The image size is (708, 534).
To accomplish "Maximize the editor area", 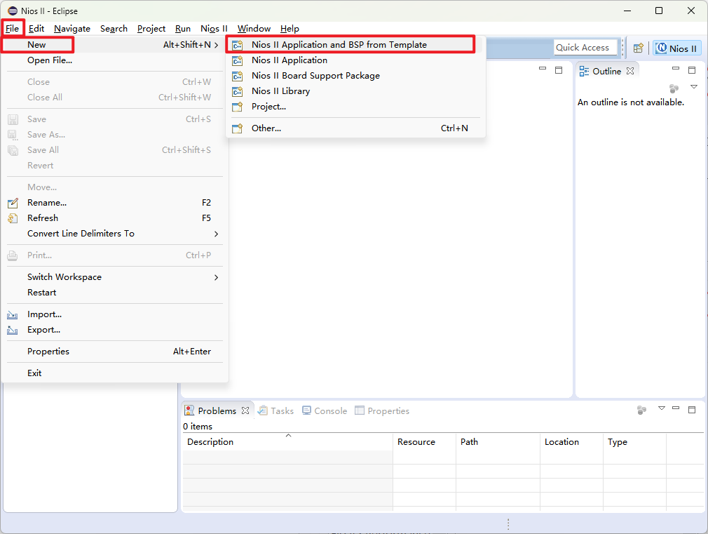I will (x=559, y=70).
